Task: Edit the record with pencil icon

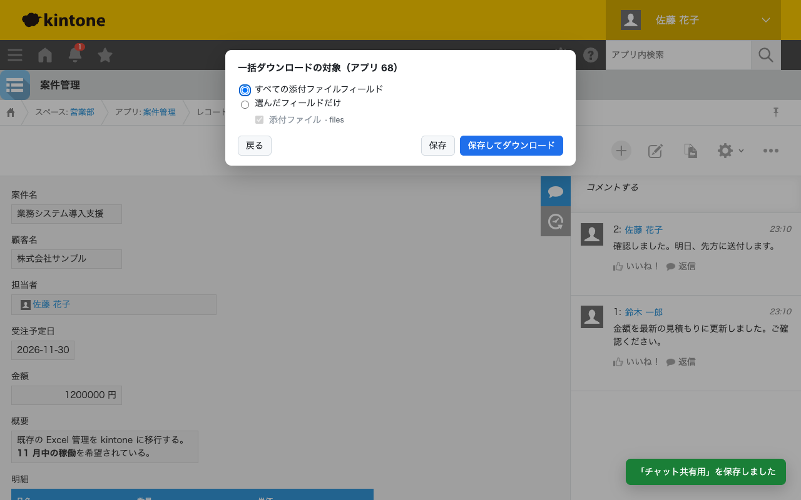Action: pos(655,151)
